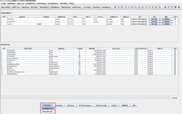
Task: Select the postgis104 connection name cell
Action: [22, 22]
